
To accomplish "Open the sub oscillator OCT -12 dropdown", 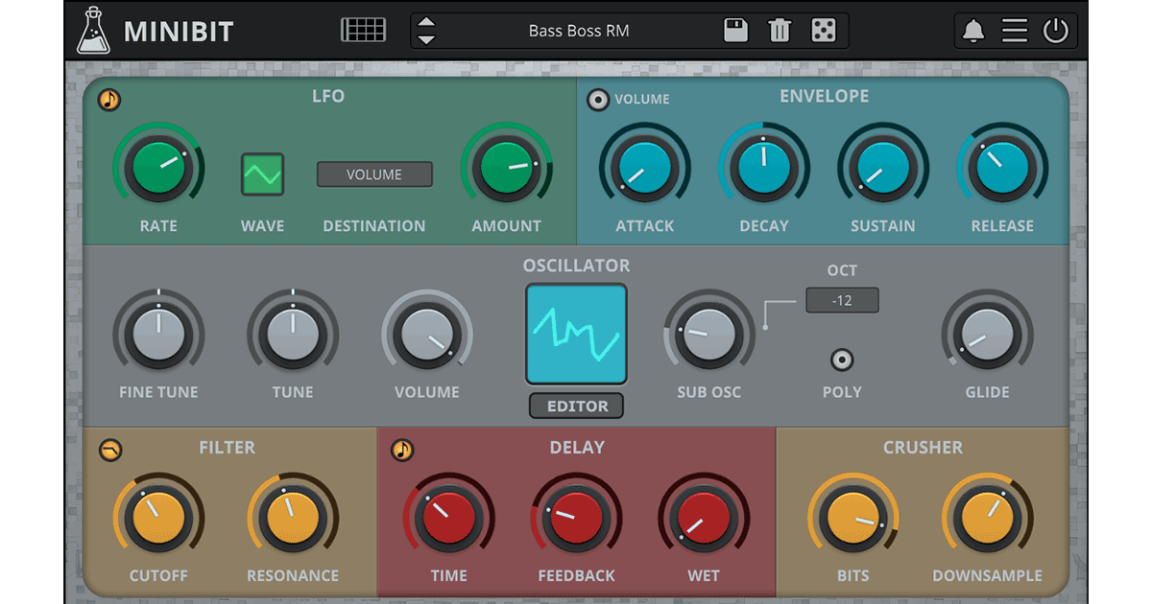I will click(842, 300).
